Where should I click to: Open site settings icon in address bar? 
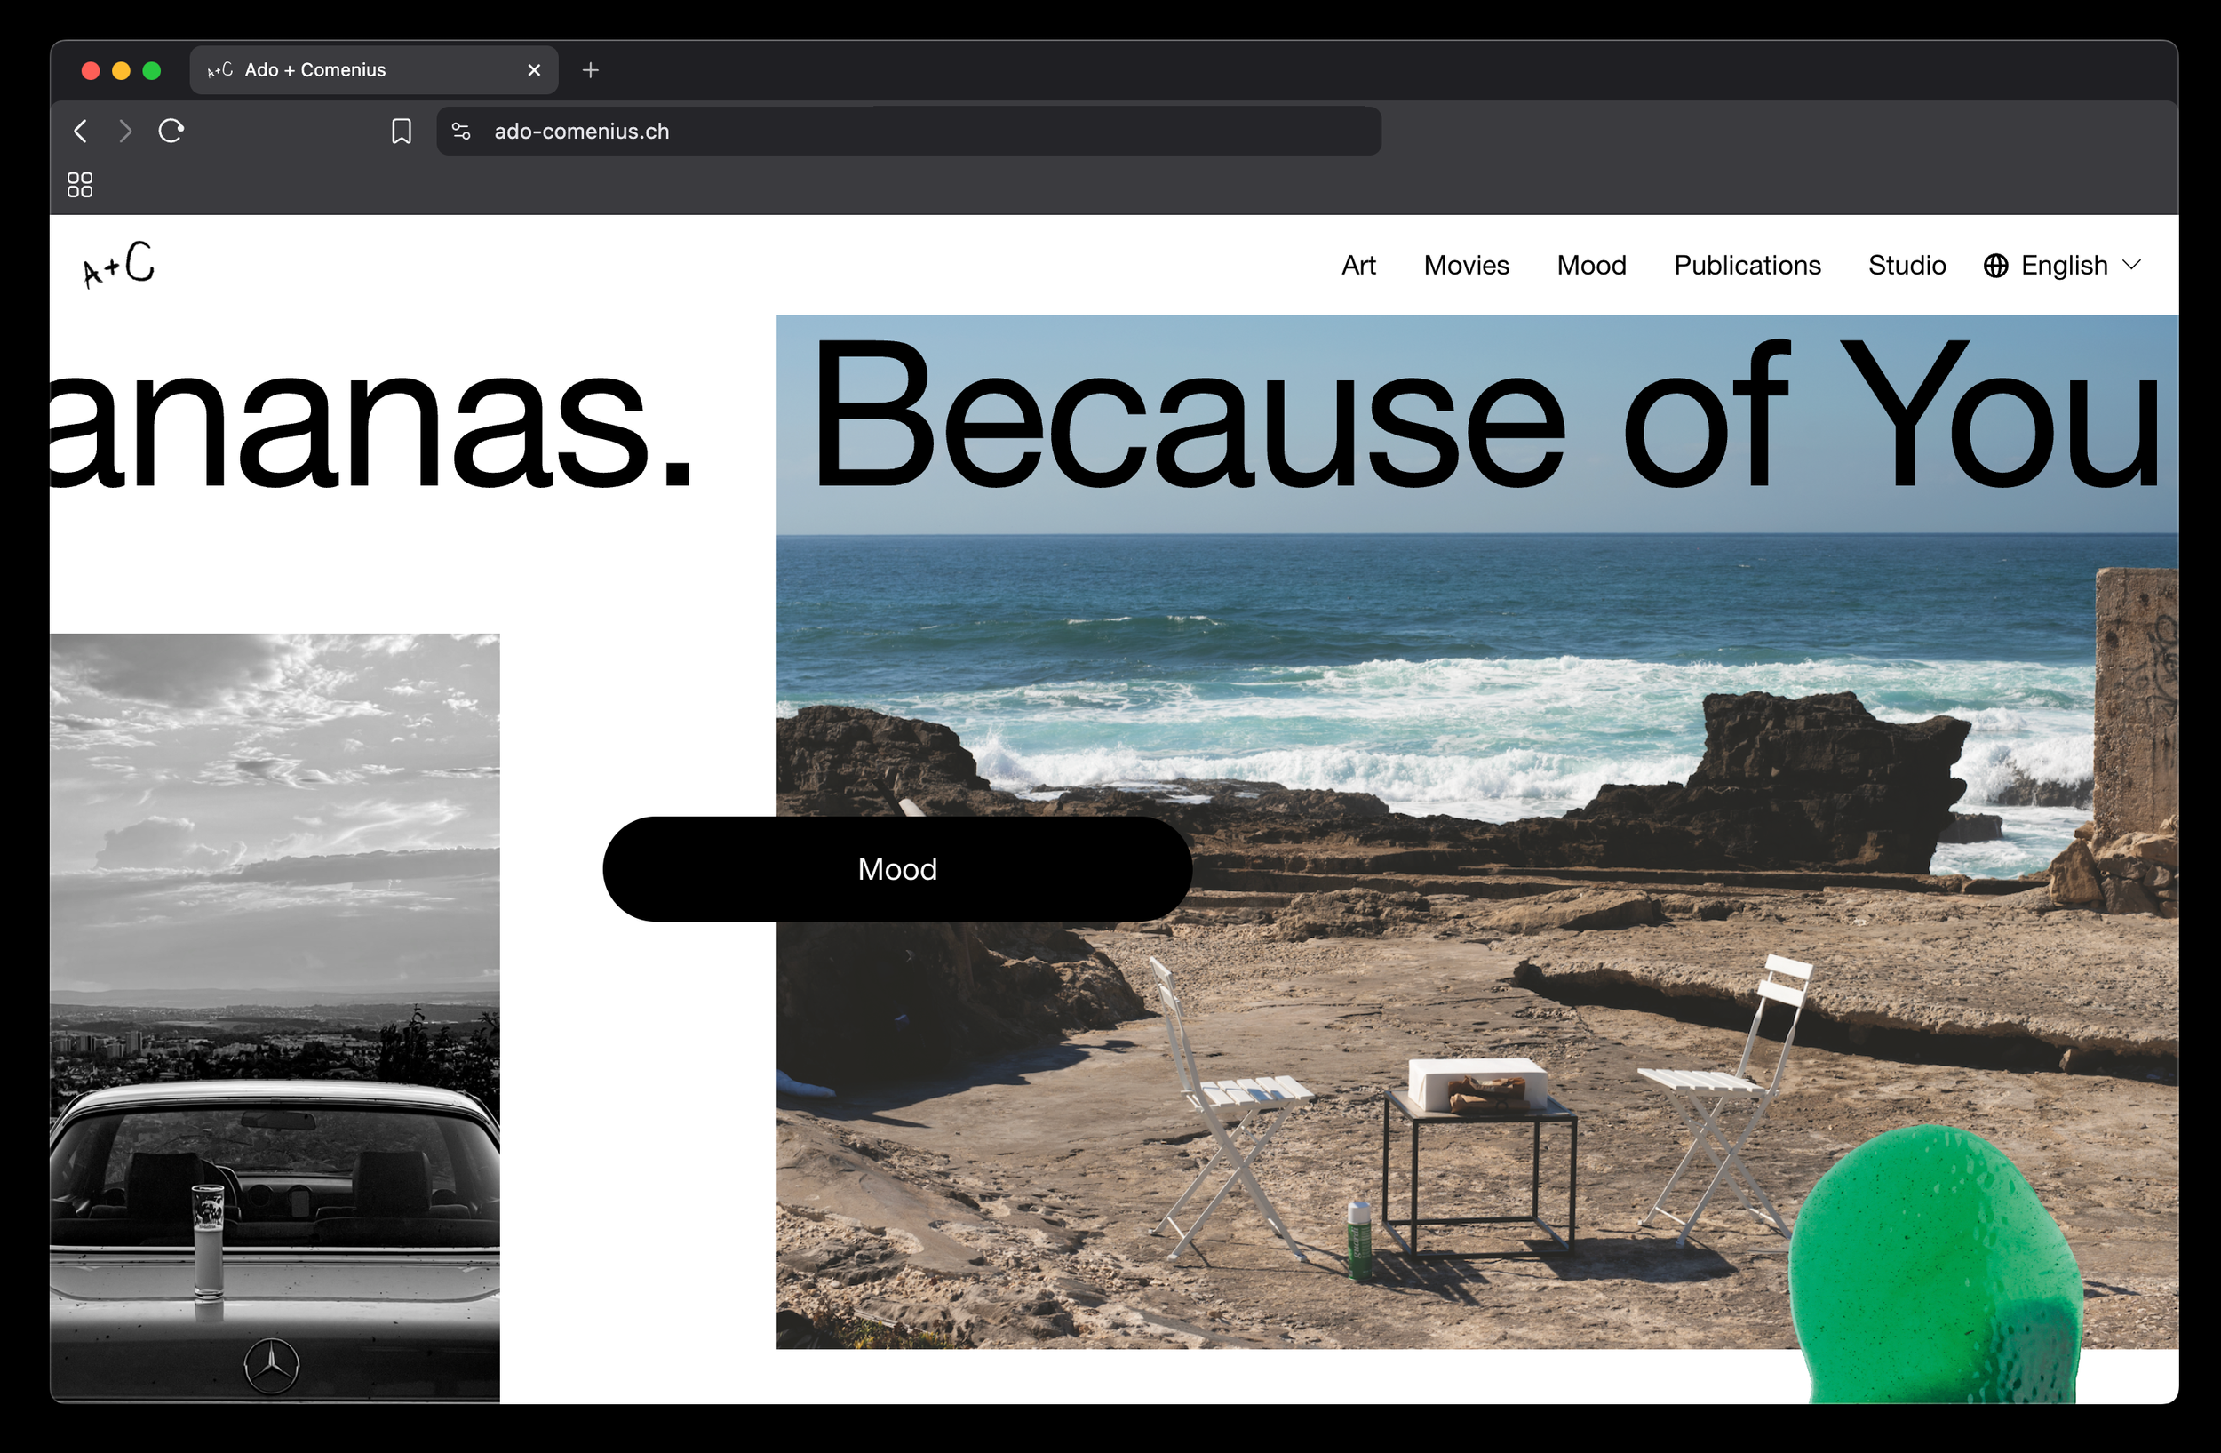[461, 132]
